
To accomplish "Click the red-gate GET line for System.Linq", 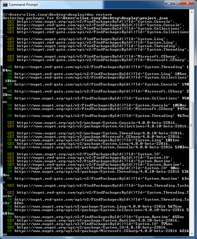I will pyautogui.click(x=92, y=43).
